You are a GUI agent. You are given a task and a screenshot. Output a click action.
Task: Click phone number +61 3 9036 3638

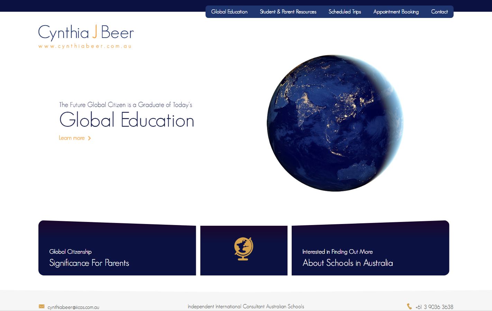click(x=434, y=307)
